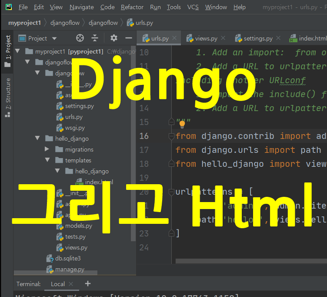327x297 pixels.
Task: Toggle the Z: Structure side tool window
Action: [7, 97]
